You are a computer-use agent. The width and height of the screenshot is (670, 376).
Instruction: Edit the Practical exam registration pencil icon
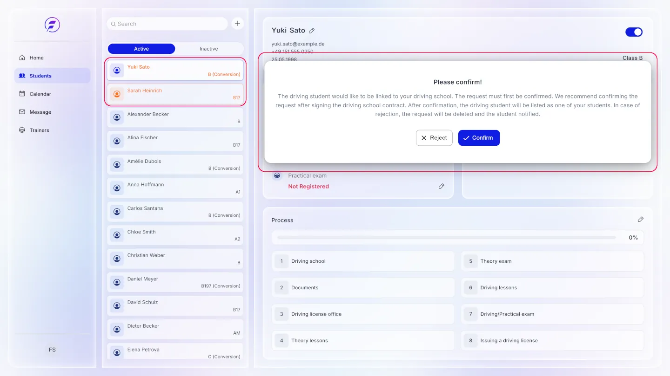[x=441, y=186]
